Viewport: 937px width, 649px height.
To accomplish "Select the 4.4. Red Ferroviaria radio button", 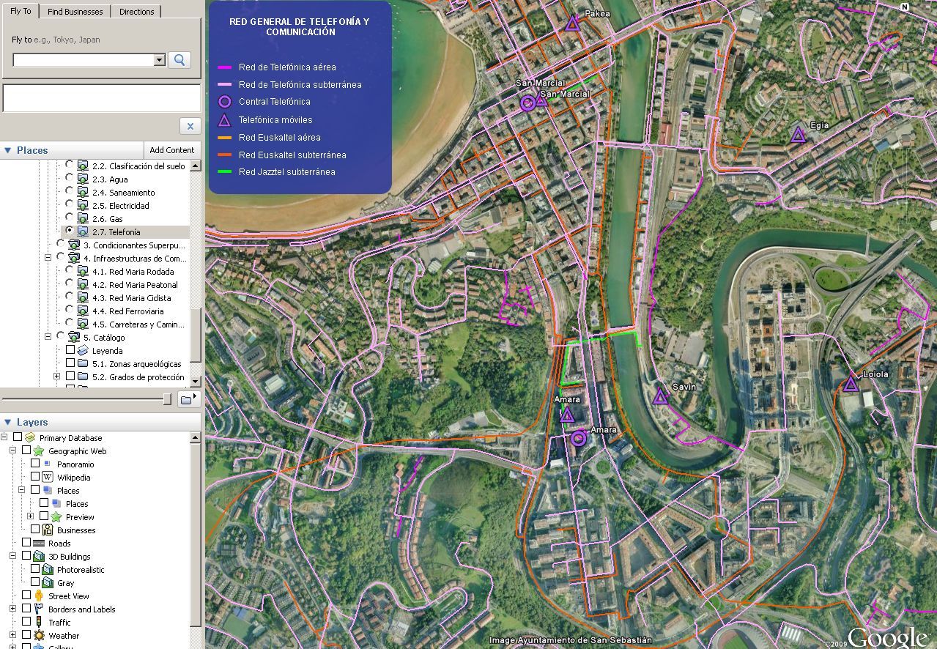I will (x=70, y=310).
